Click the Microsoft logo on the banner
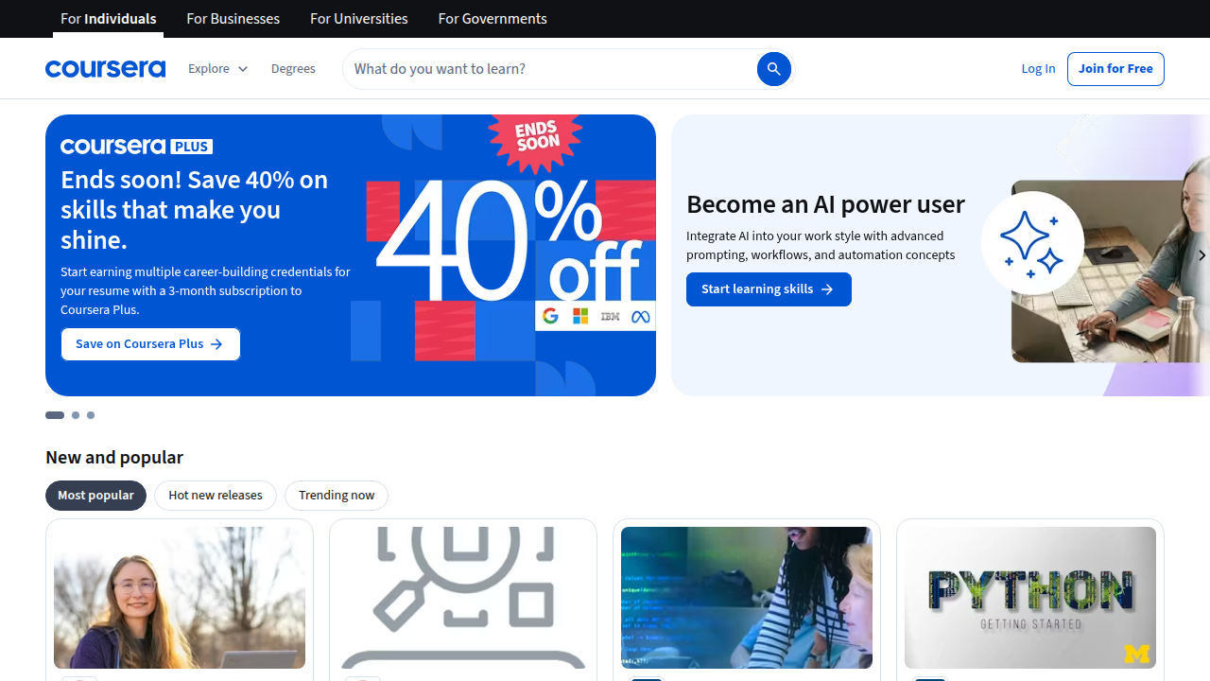The width and height of the screenshot is (1210, 681). point(580,316)
